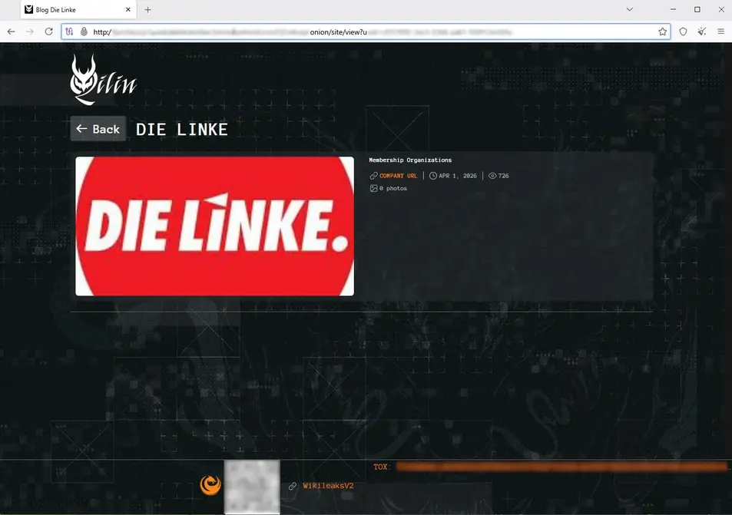Click the New Identity broom icon
Viewport: 732px width, 515px height.
(701, 31)
